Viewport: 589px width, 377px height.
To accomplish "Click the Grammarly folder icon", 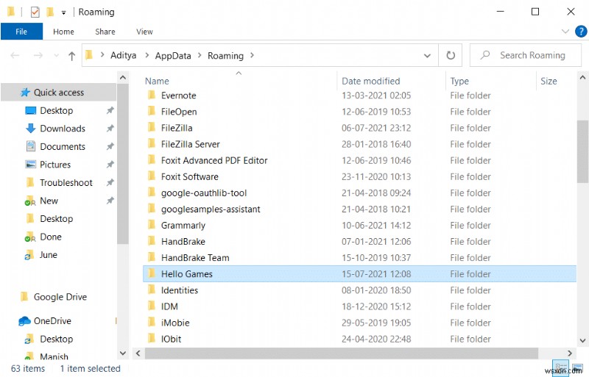I will click(152, 225).
